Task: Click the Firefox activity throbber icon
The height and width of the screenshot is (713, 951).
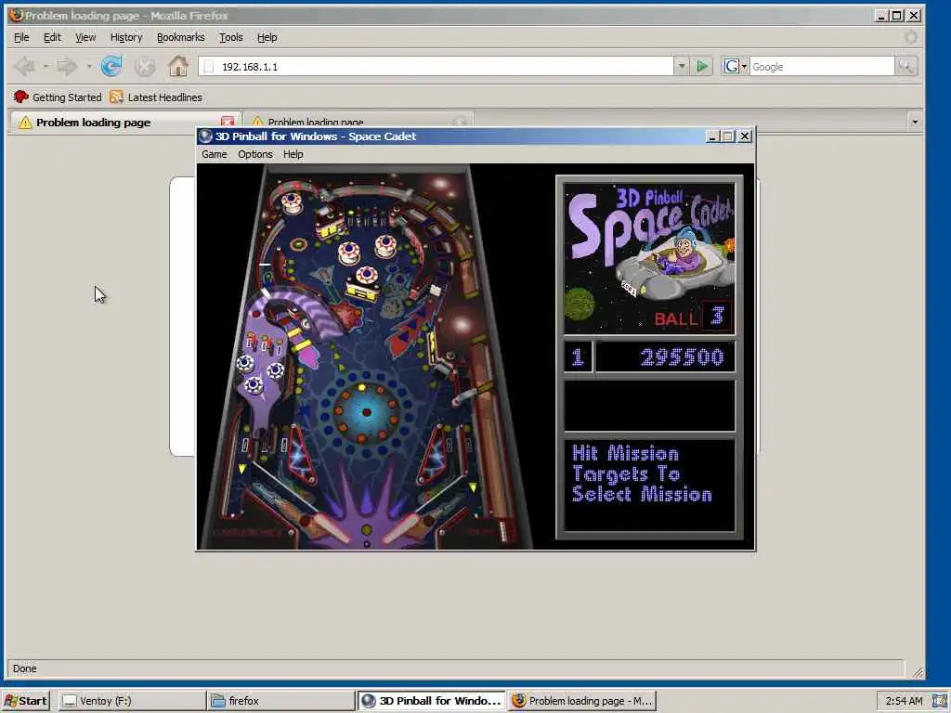Action: click(x=911, y=37)
